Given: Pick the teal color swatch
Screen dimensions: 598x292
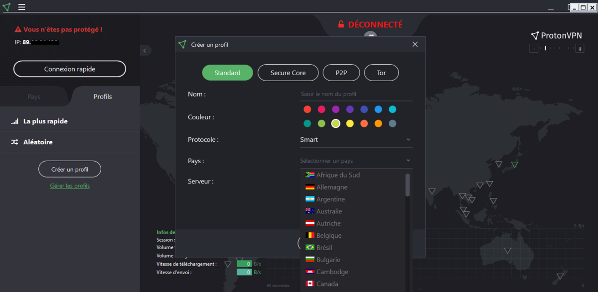Looking at the screenshot, I should click(307, 123).
